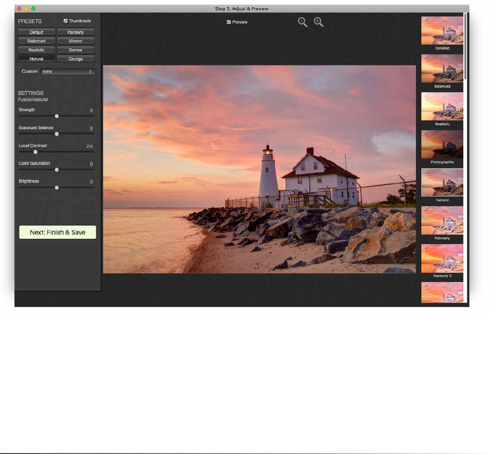Select the Detailed thumbnail preset
The width and height of the screenshot is (494, 454).
pyautogui.click(x=442, y=31)
